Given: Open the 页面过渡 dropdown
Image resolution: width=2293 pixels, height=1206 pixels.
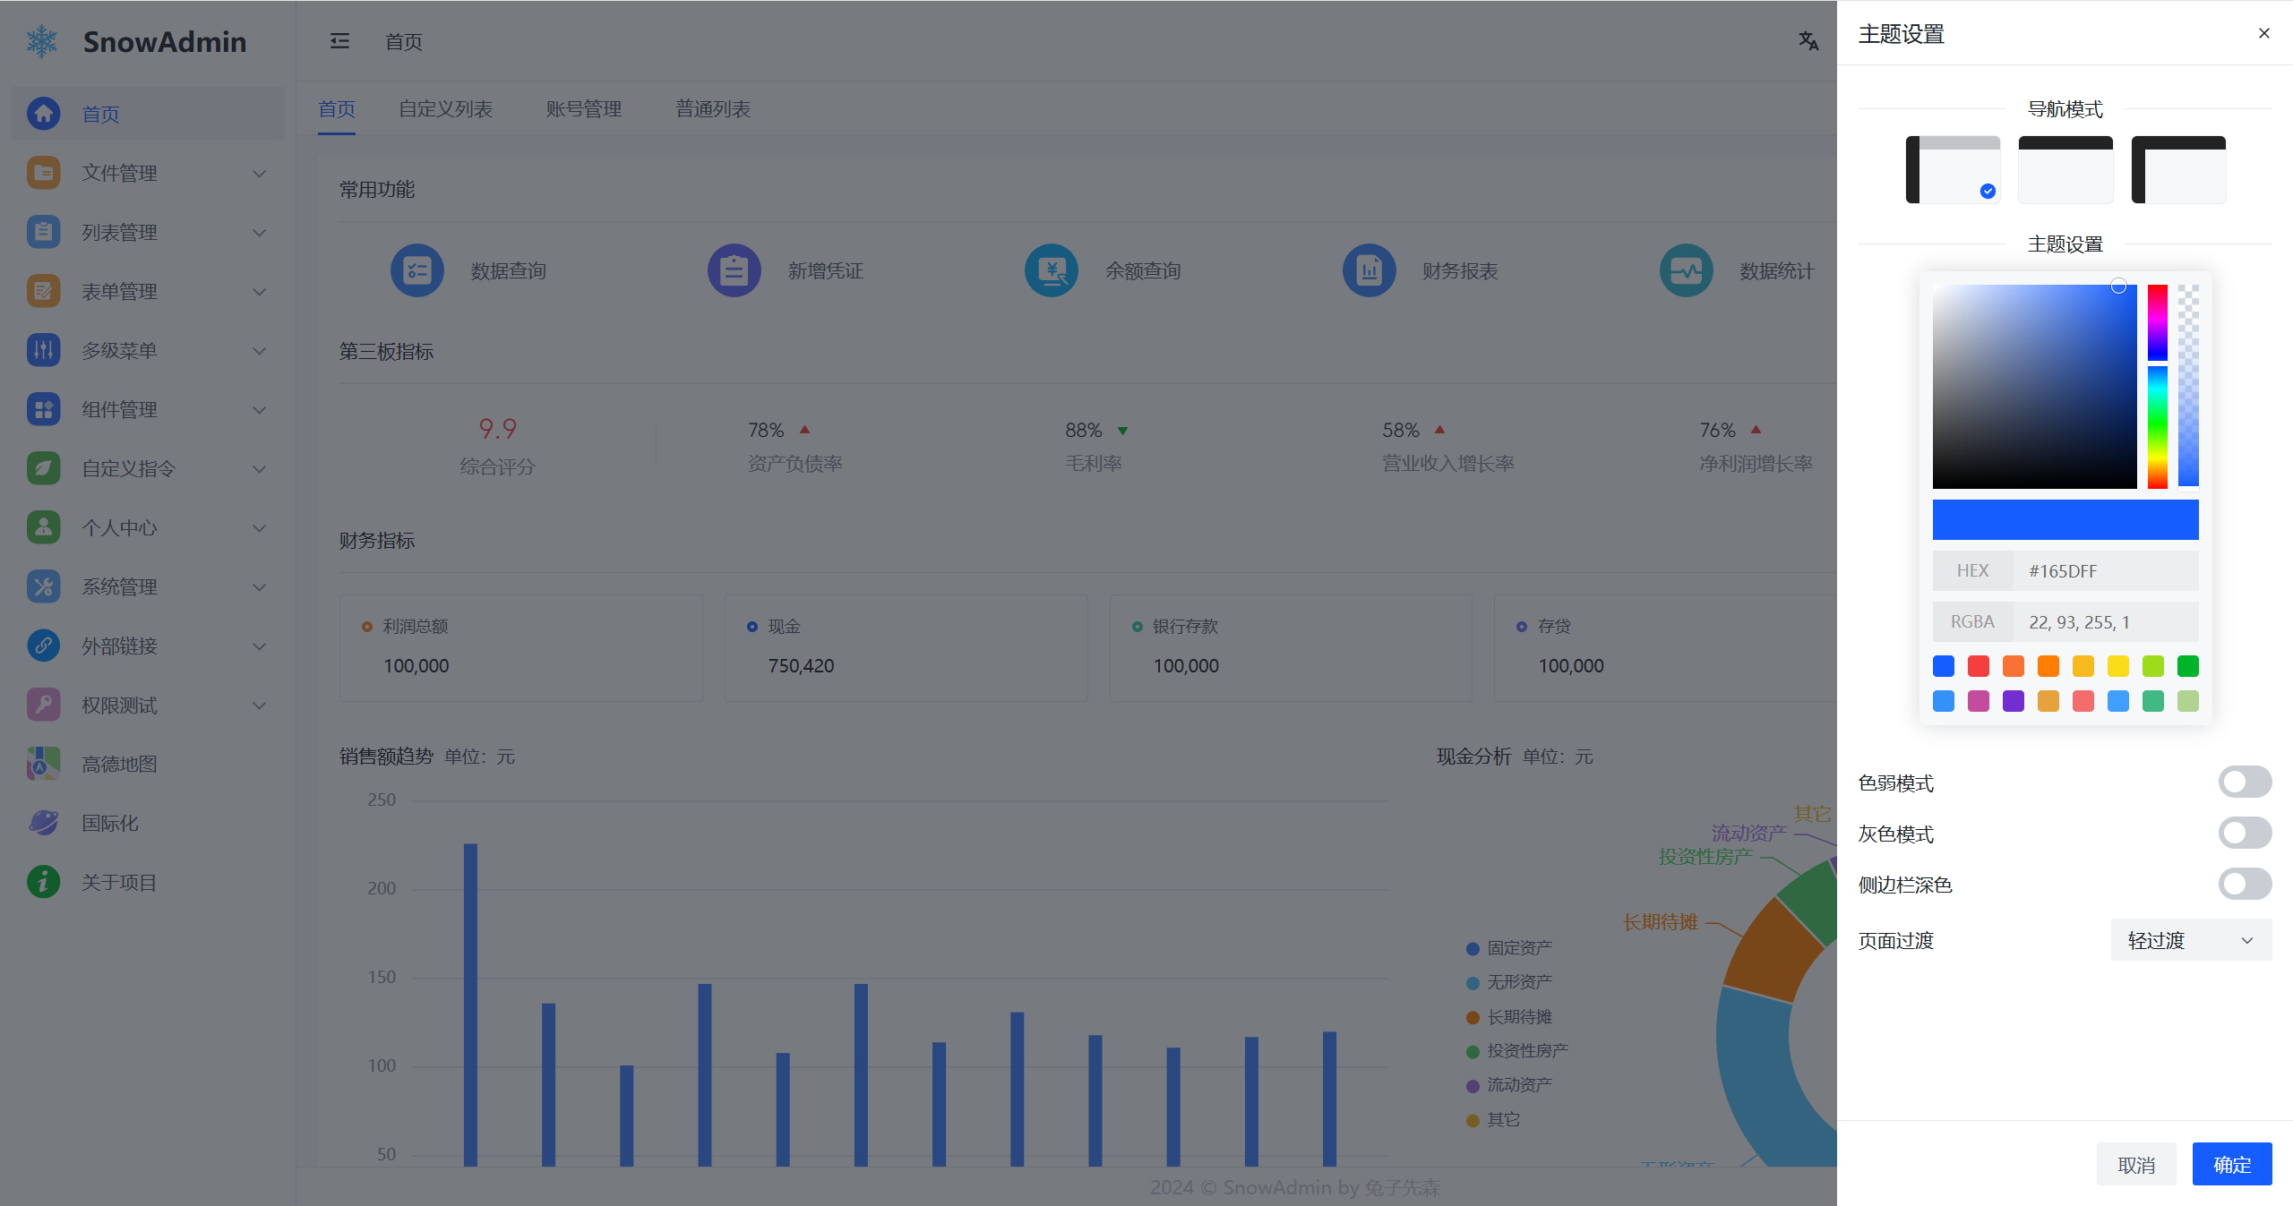Looking at the screenshot, I should pos(2190,940).
